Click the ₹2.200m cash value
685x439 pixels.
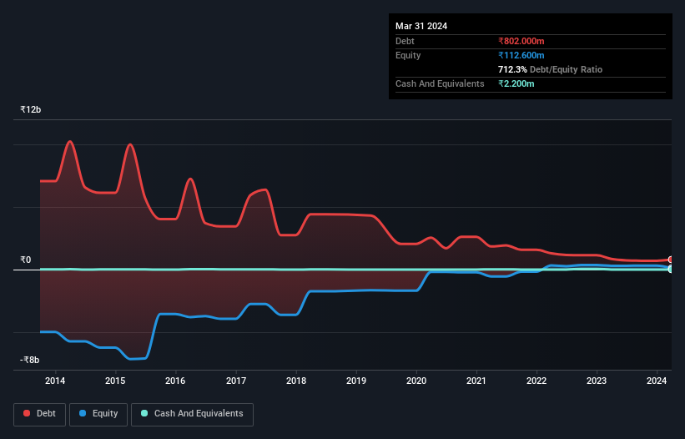point(516,83)
